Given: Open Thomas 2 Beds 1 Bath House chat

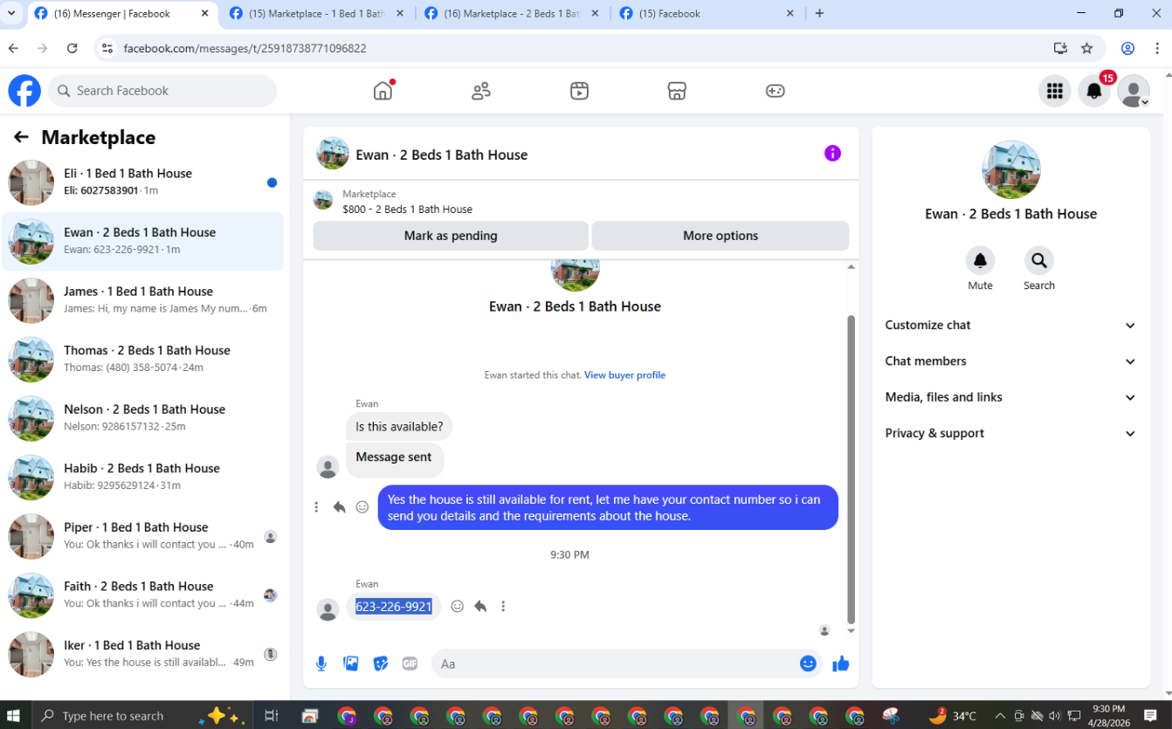Looking at the screenshot, I should click(x=143, y=360).
